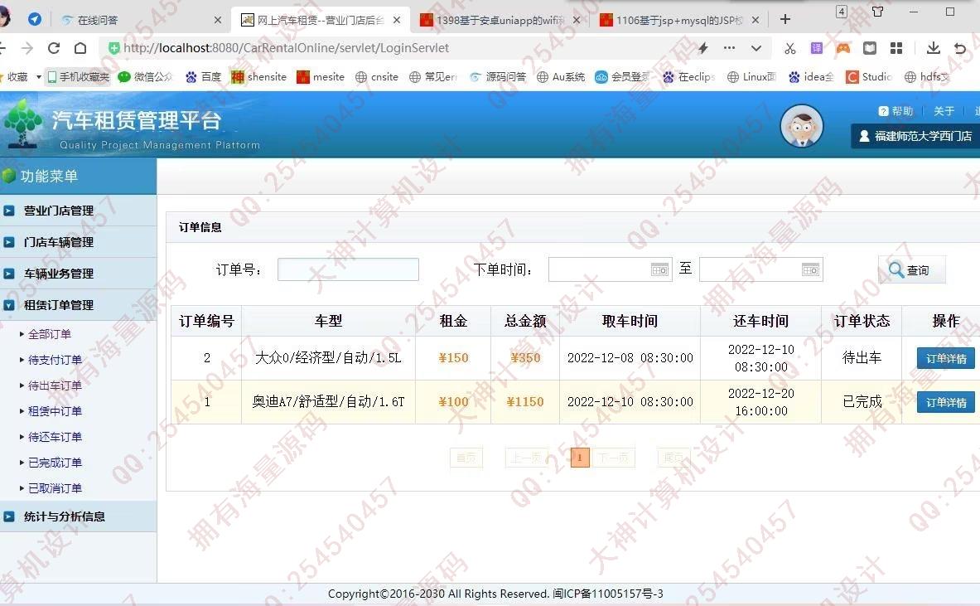Image resolution: width=980 pixels, height=606 pixels.
Task: Go to browser home page icon
Action: click(80, 48)
